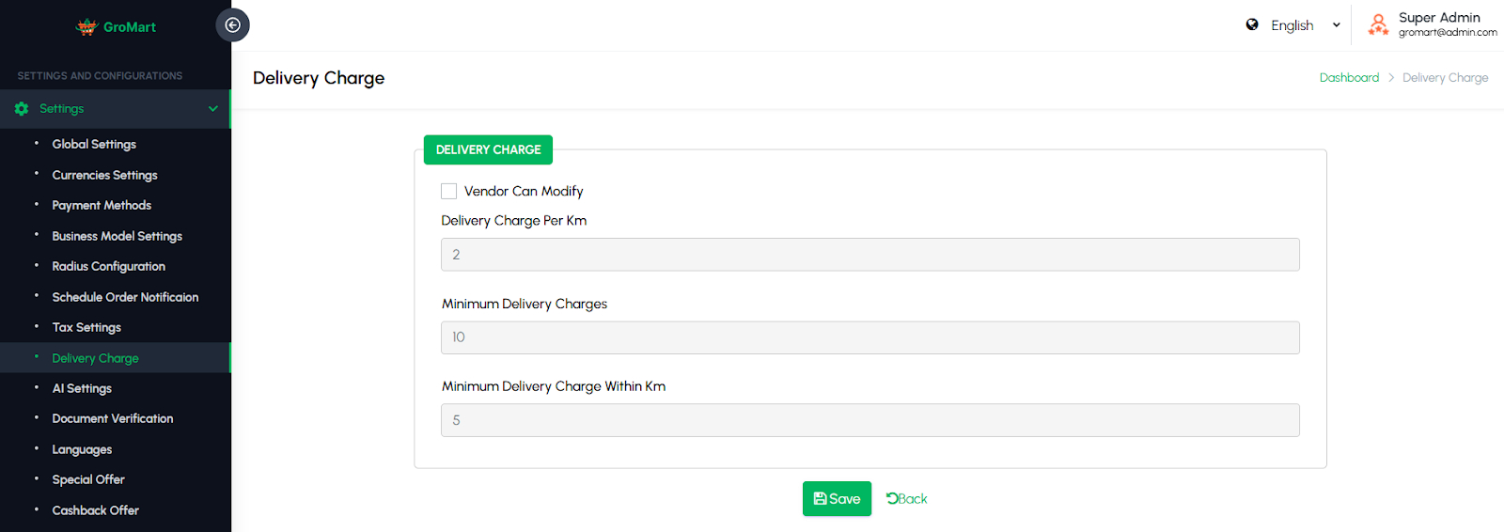Click the GroMart basket logo icon

coord(86,26)
